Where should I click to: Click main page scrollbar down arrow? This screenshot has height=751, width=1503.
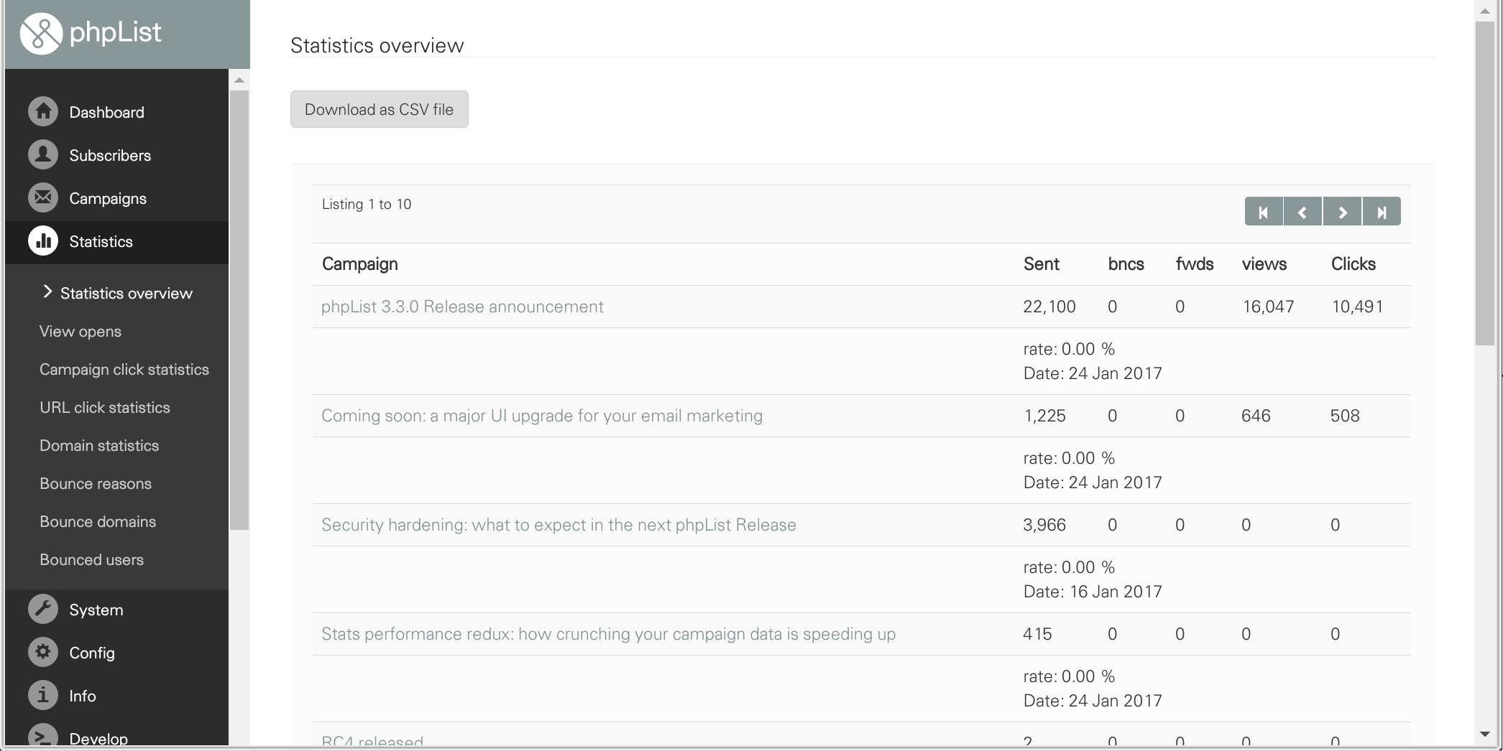pos(1485,734)
